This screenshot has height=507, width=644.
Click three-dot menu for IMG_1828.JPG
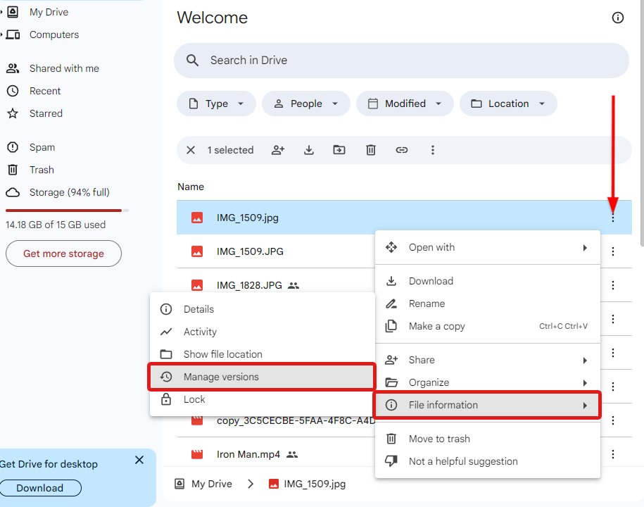point(613,285)
